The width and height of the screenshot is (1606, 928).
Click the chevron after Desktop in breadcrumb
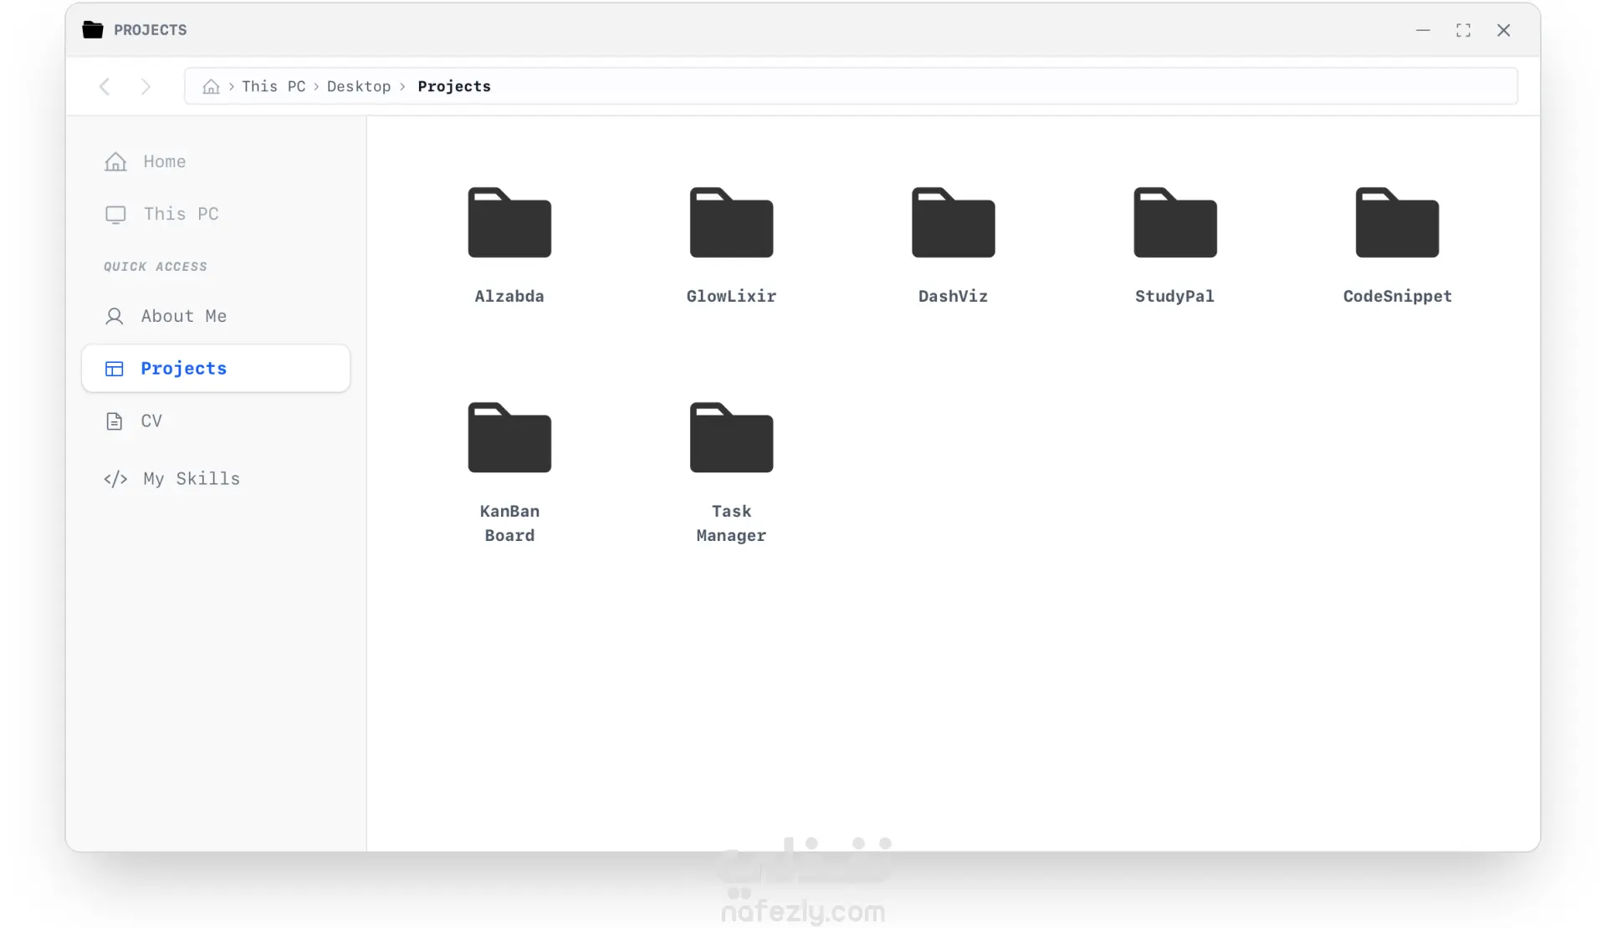click(x=402, y=87)
